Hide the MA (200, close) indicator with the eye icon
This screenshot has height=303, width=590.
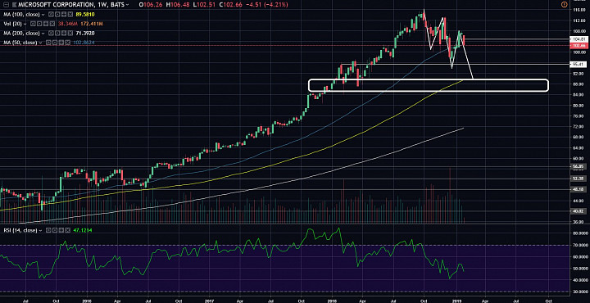pos(51,33)
